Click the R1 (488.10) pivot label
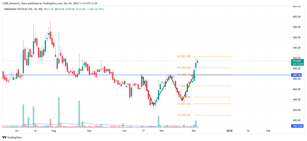The image size is (307, 141). (x=183, y=74)
